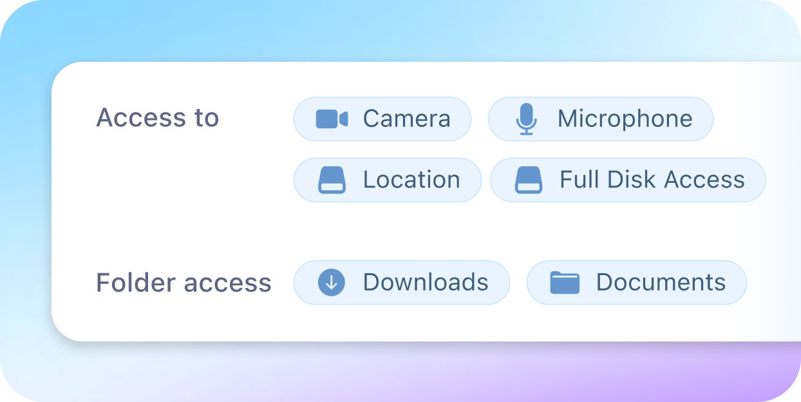
Task: Open the Downloads text label
Action: (x=426, y=283)
